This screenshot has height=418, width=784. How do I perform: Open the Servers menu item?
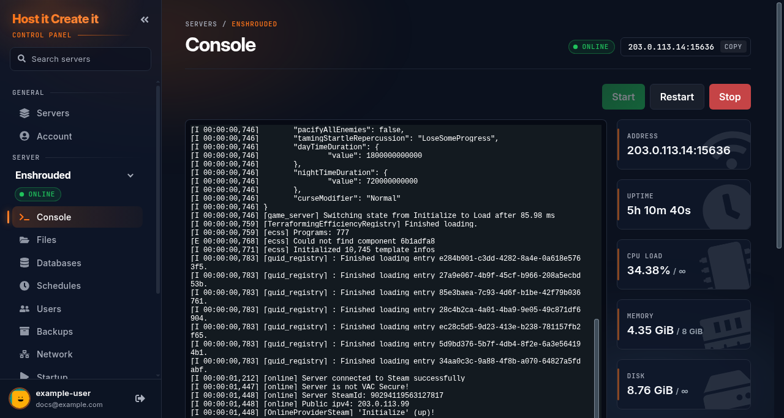(77, 113)
